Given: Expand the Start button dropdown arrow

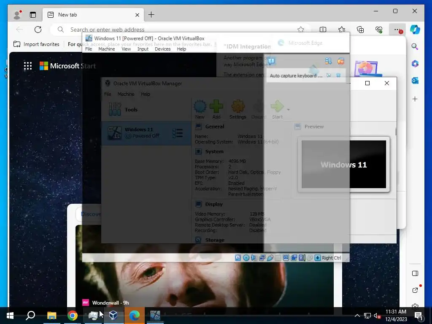Looking at the screenshot, I should coord(289,110).
